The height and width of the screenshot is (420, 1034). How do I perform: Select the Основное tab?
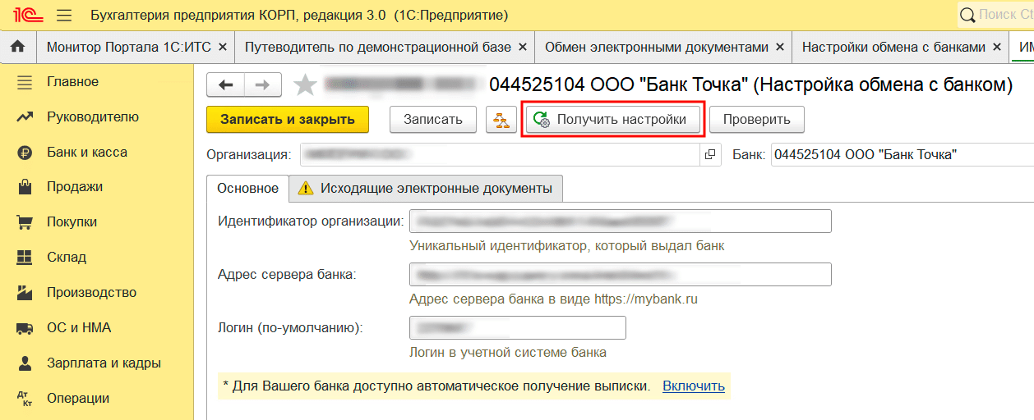click(247, 188)
